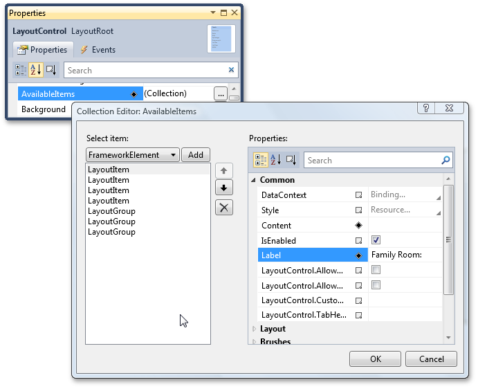Click Collection Editor help question button

click(x=426, y=108)
